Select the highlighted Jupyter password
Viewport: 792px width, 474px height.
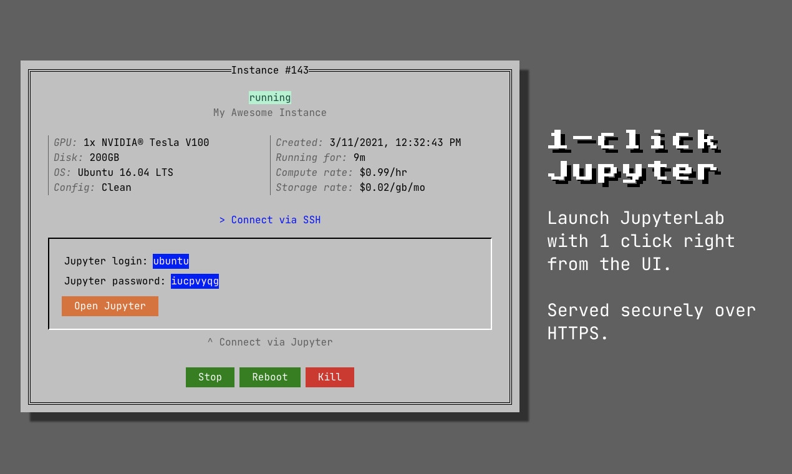click(195, 281)
